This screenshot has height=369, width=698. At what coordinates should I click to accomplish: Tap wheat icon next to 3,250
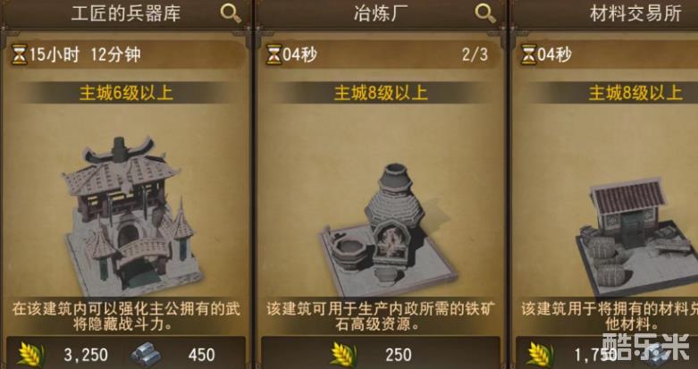[x=31, y=355]
